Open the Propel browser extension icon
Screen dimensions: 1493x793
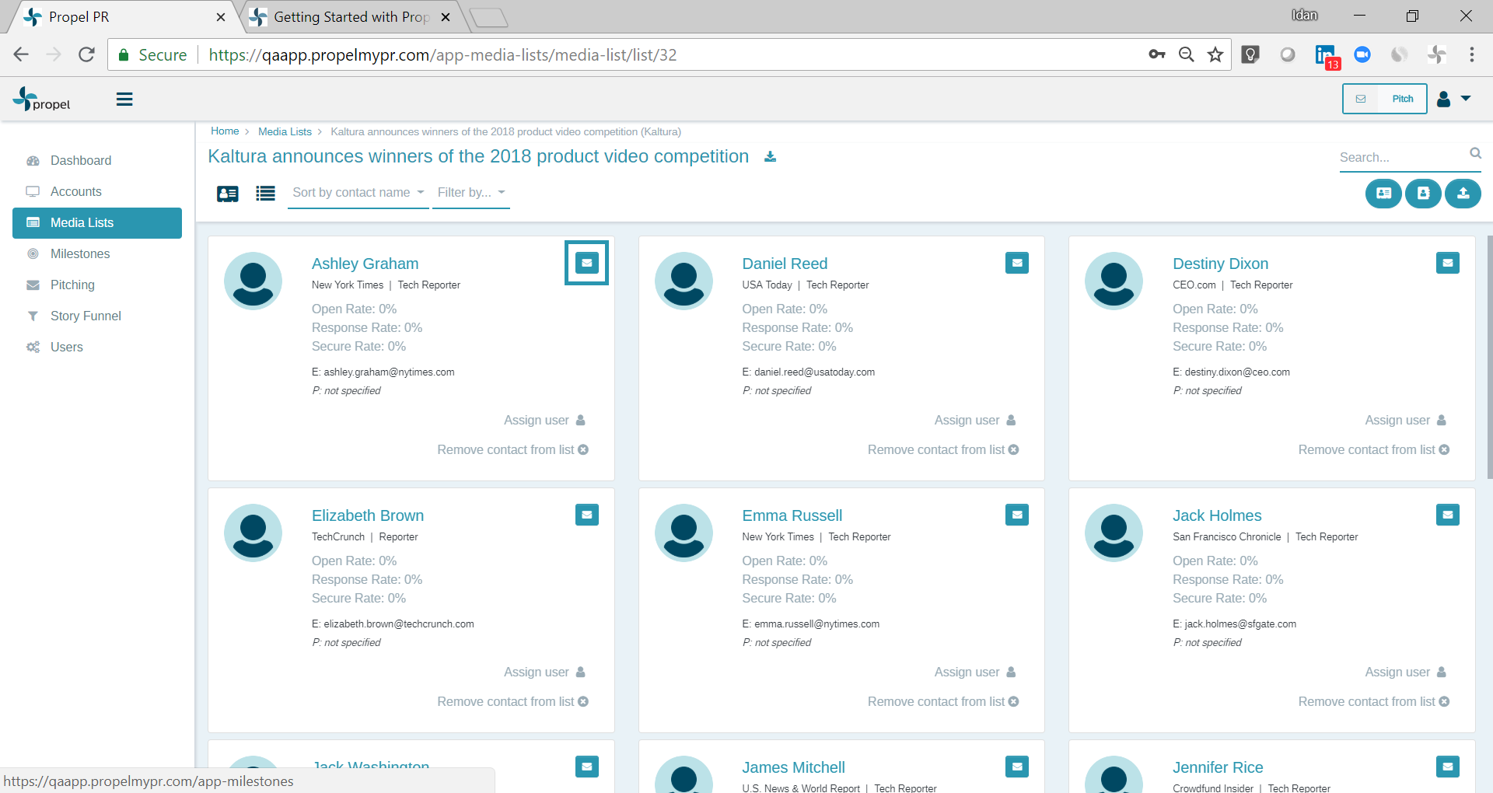point(1437,54)
